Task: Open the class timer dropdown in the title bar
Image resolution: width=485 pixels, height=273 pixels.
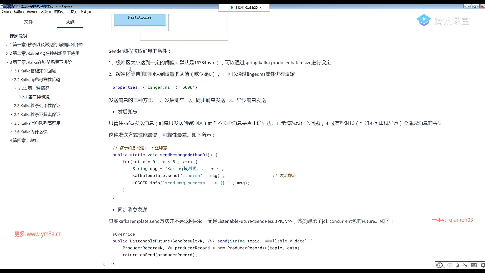Action: coord(260,8)
